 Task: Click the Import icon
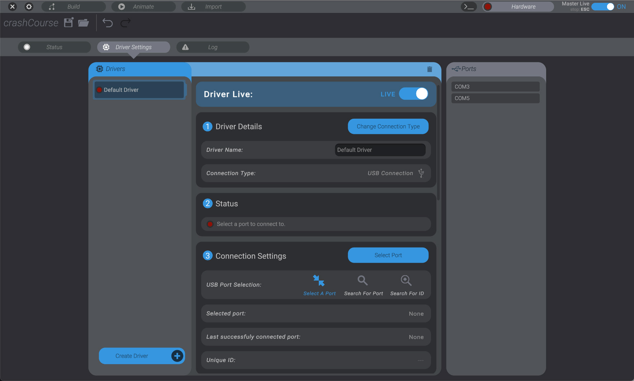click(192, 6)
